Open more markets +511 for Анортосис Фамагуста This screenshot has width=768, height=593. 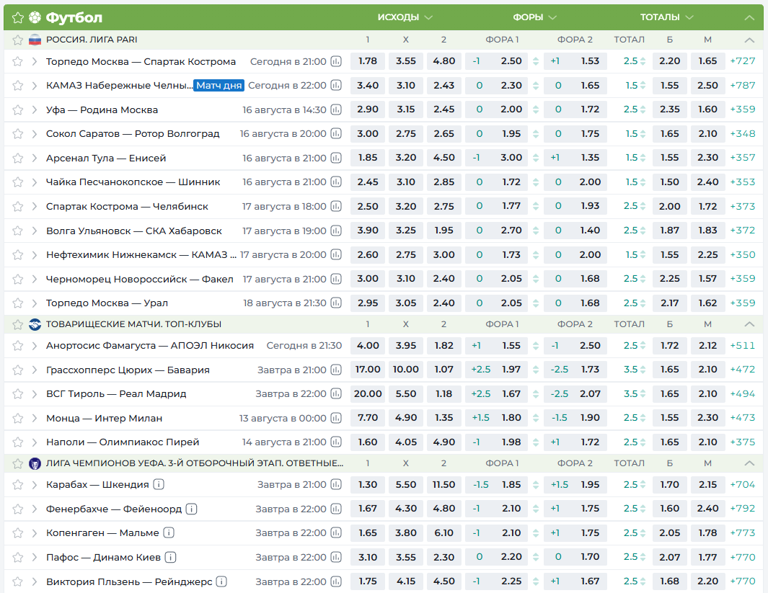743,345
